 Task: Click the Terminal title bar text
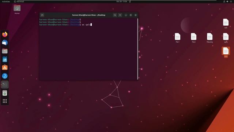pos(88,15)
